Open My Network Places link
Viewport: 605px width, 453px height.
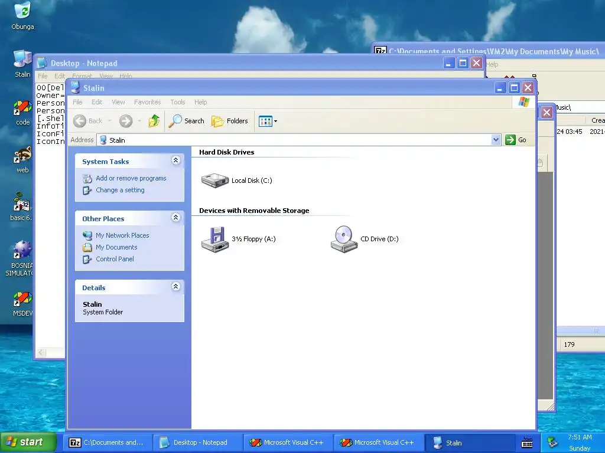tap(122, 235)
